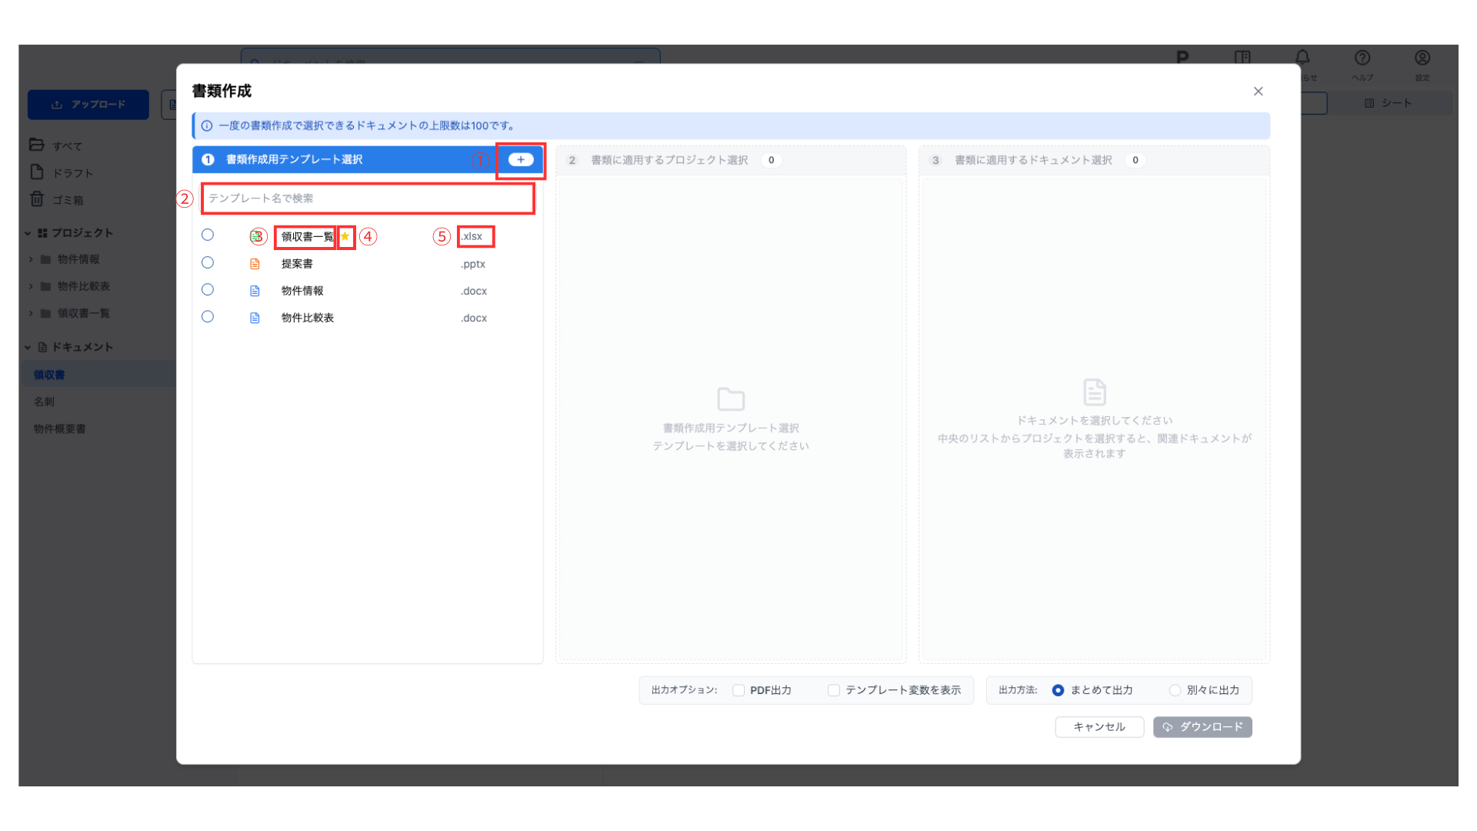Click the orange pptx icon for 提案書
The height and width of the screenshot is (831, 1477).
click(255, 264)
